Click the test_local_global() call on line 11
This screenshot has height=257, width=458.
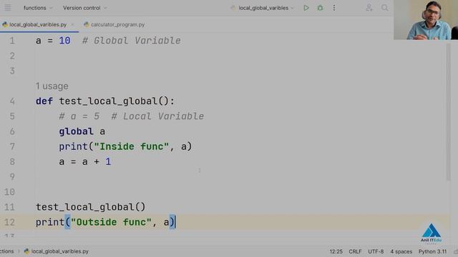pyautogui.click(x=91, y=207)
